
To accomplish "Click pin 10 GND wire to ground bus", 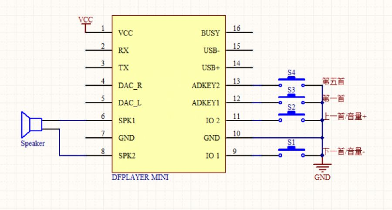I will (x=274, y=138).
